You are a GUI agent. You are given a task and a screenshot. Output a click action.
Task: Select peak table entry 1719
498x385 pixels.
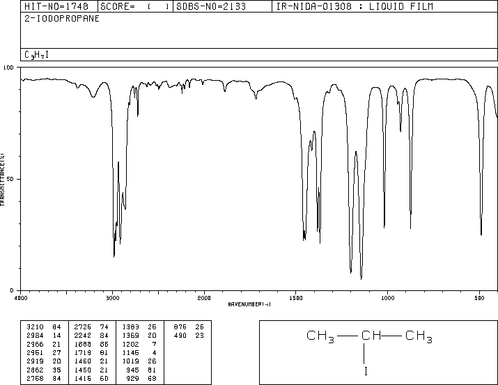coord(83,352)
